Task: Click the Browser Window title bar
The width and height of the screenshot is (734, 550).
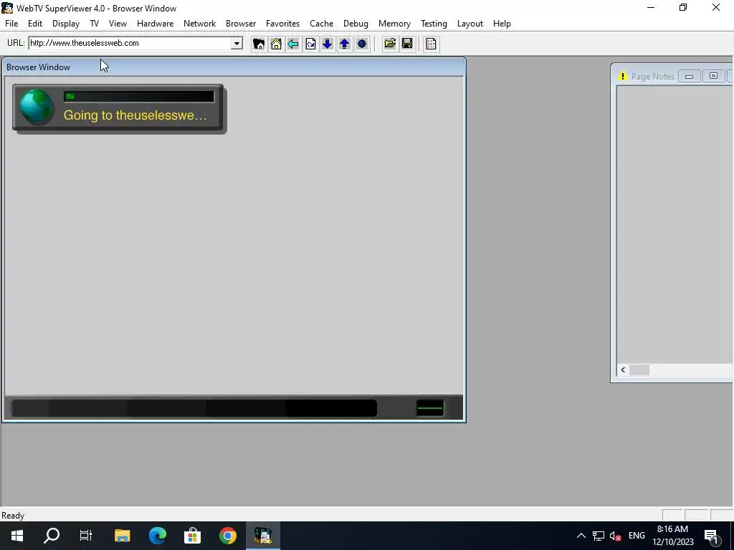Action: (234, 67)
